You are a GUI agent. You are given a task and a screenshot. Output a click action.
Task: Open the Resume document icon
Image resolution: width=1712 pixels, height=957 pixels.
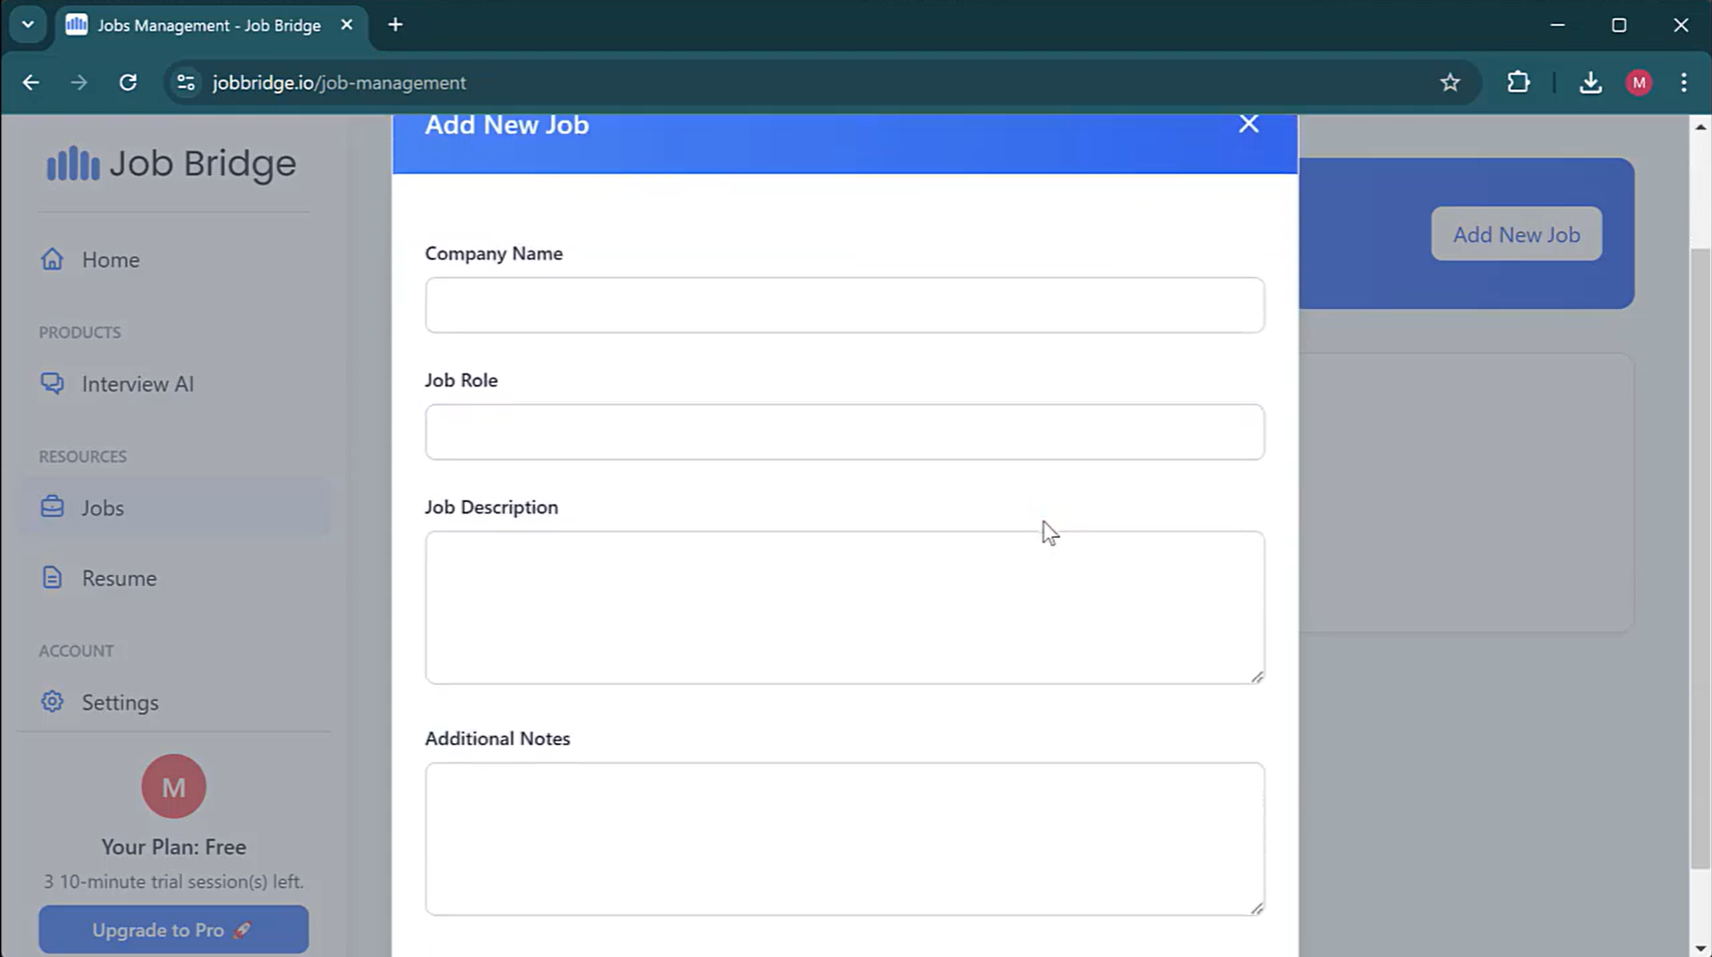pyautogui.click(x=52, y=578)
